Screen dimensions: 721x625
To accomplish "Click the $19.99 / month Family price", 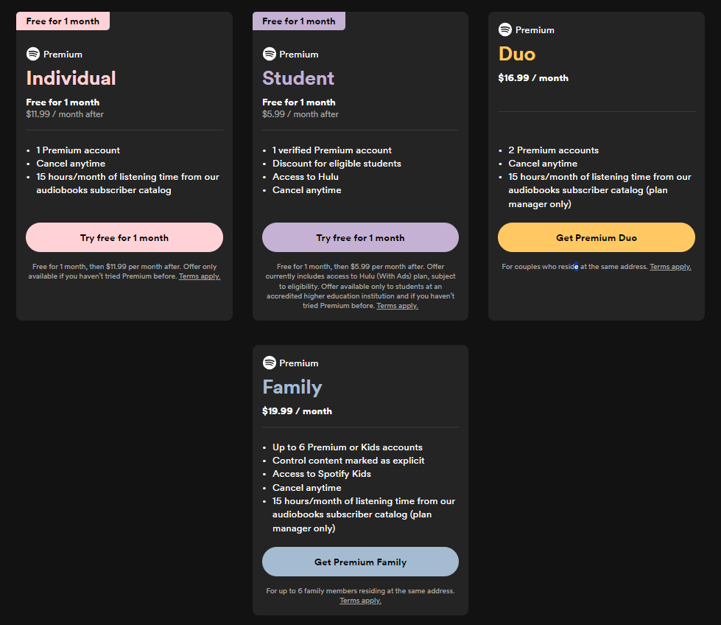I will click(x=297, y=411).
